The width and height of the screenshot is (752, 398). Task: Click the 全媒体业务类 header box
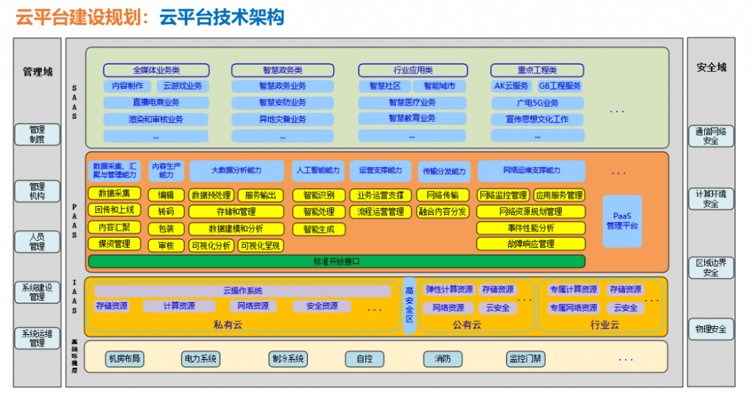coord(156,70)
